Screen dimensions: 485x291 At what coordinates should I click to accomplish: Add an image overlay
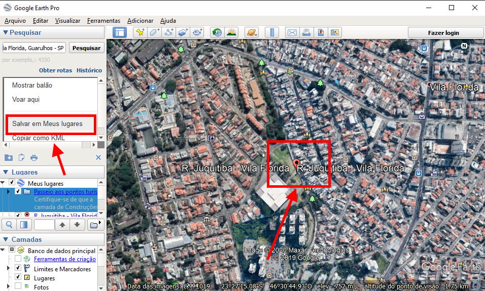click(183, 32)
